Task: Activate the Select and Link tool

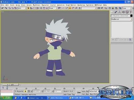Action: click(10, 8)
